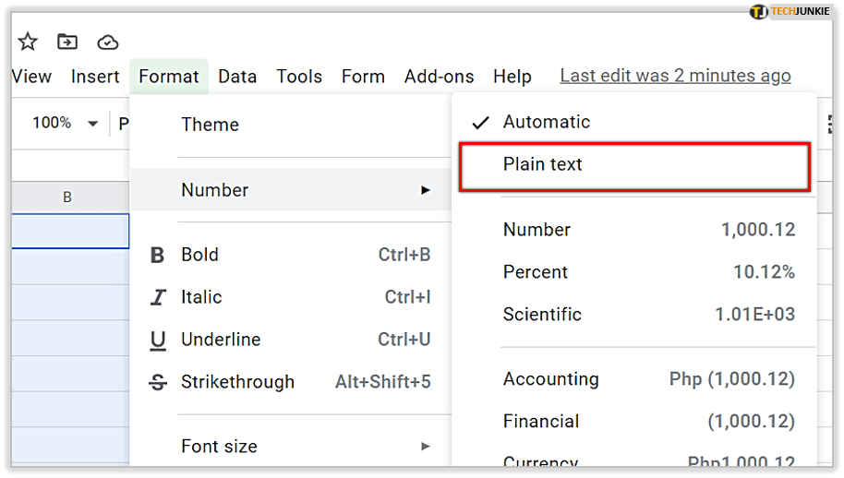
Task: Check the cloud save status icon
Action: 108,42
